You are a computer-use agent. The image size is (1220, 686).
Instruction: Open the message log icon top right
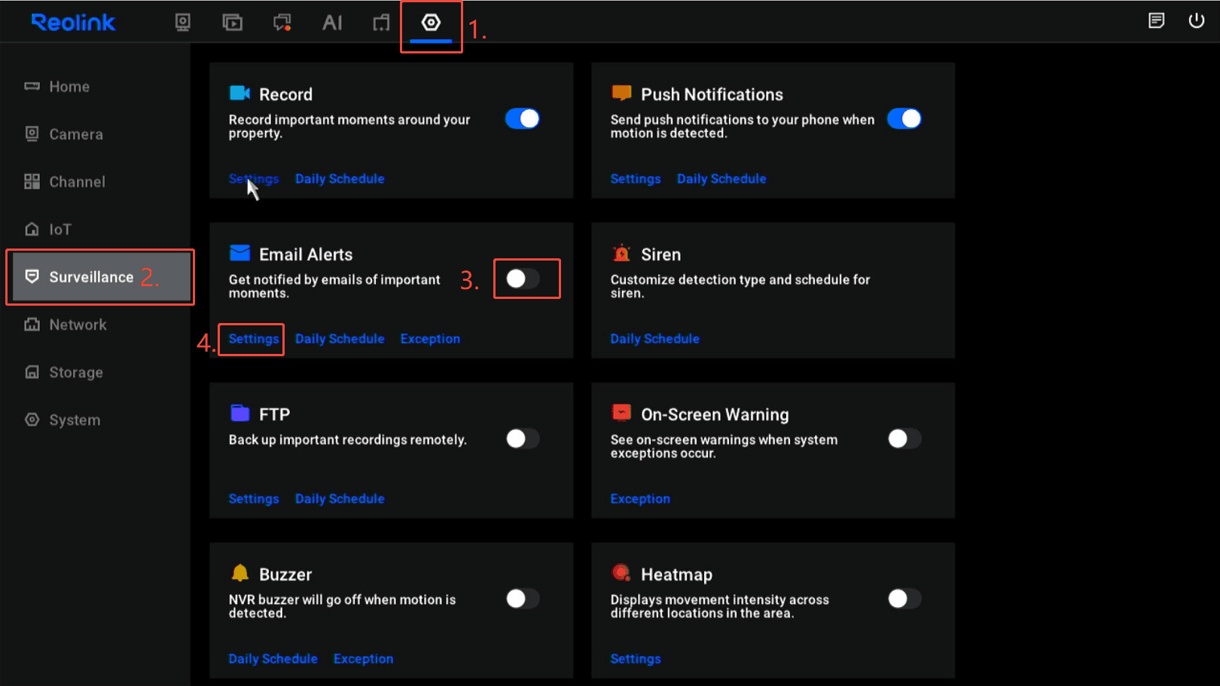coord(1157,20)
